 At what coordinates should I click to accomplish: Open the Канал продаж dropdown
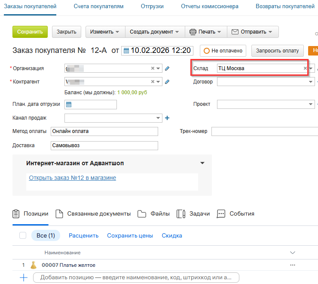click(x=158, y=118)
